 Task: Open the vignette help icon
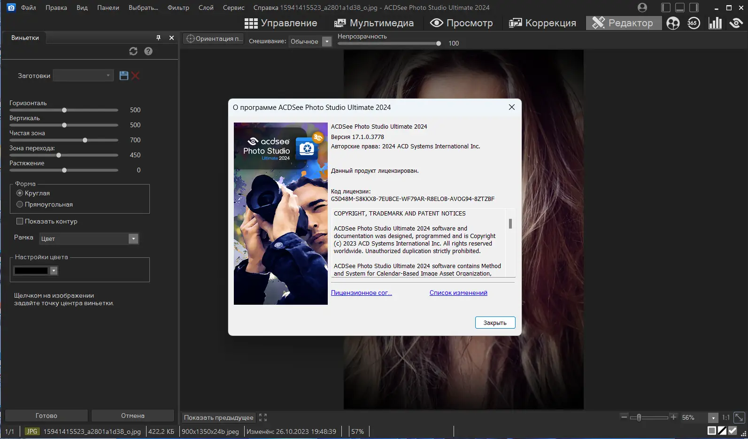(x=148, y=51)
